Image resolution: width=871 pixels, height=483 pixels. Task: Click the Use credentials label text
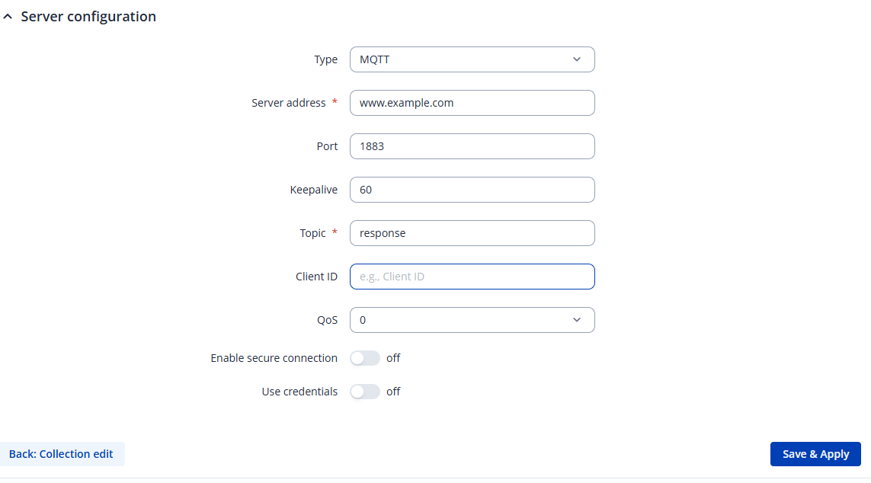pyautogui.click(x=299, y=392)
